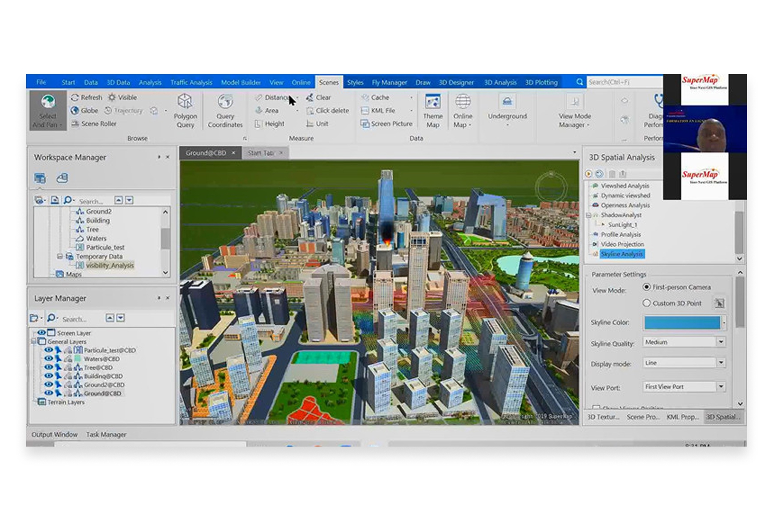Click the Globe icon in Browse group
This screenshot has height=521, width=774.
[75, 110]
